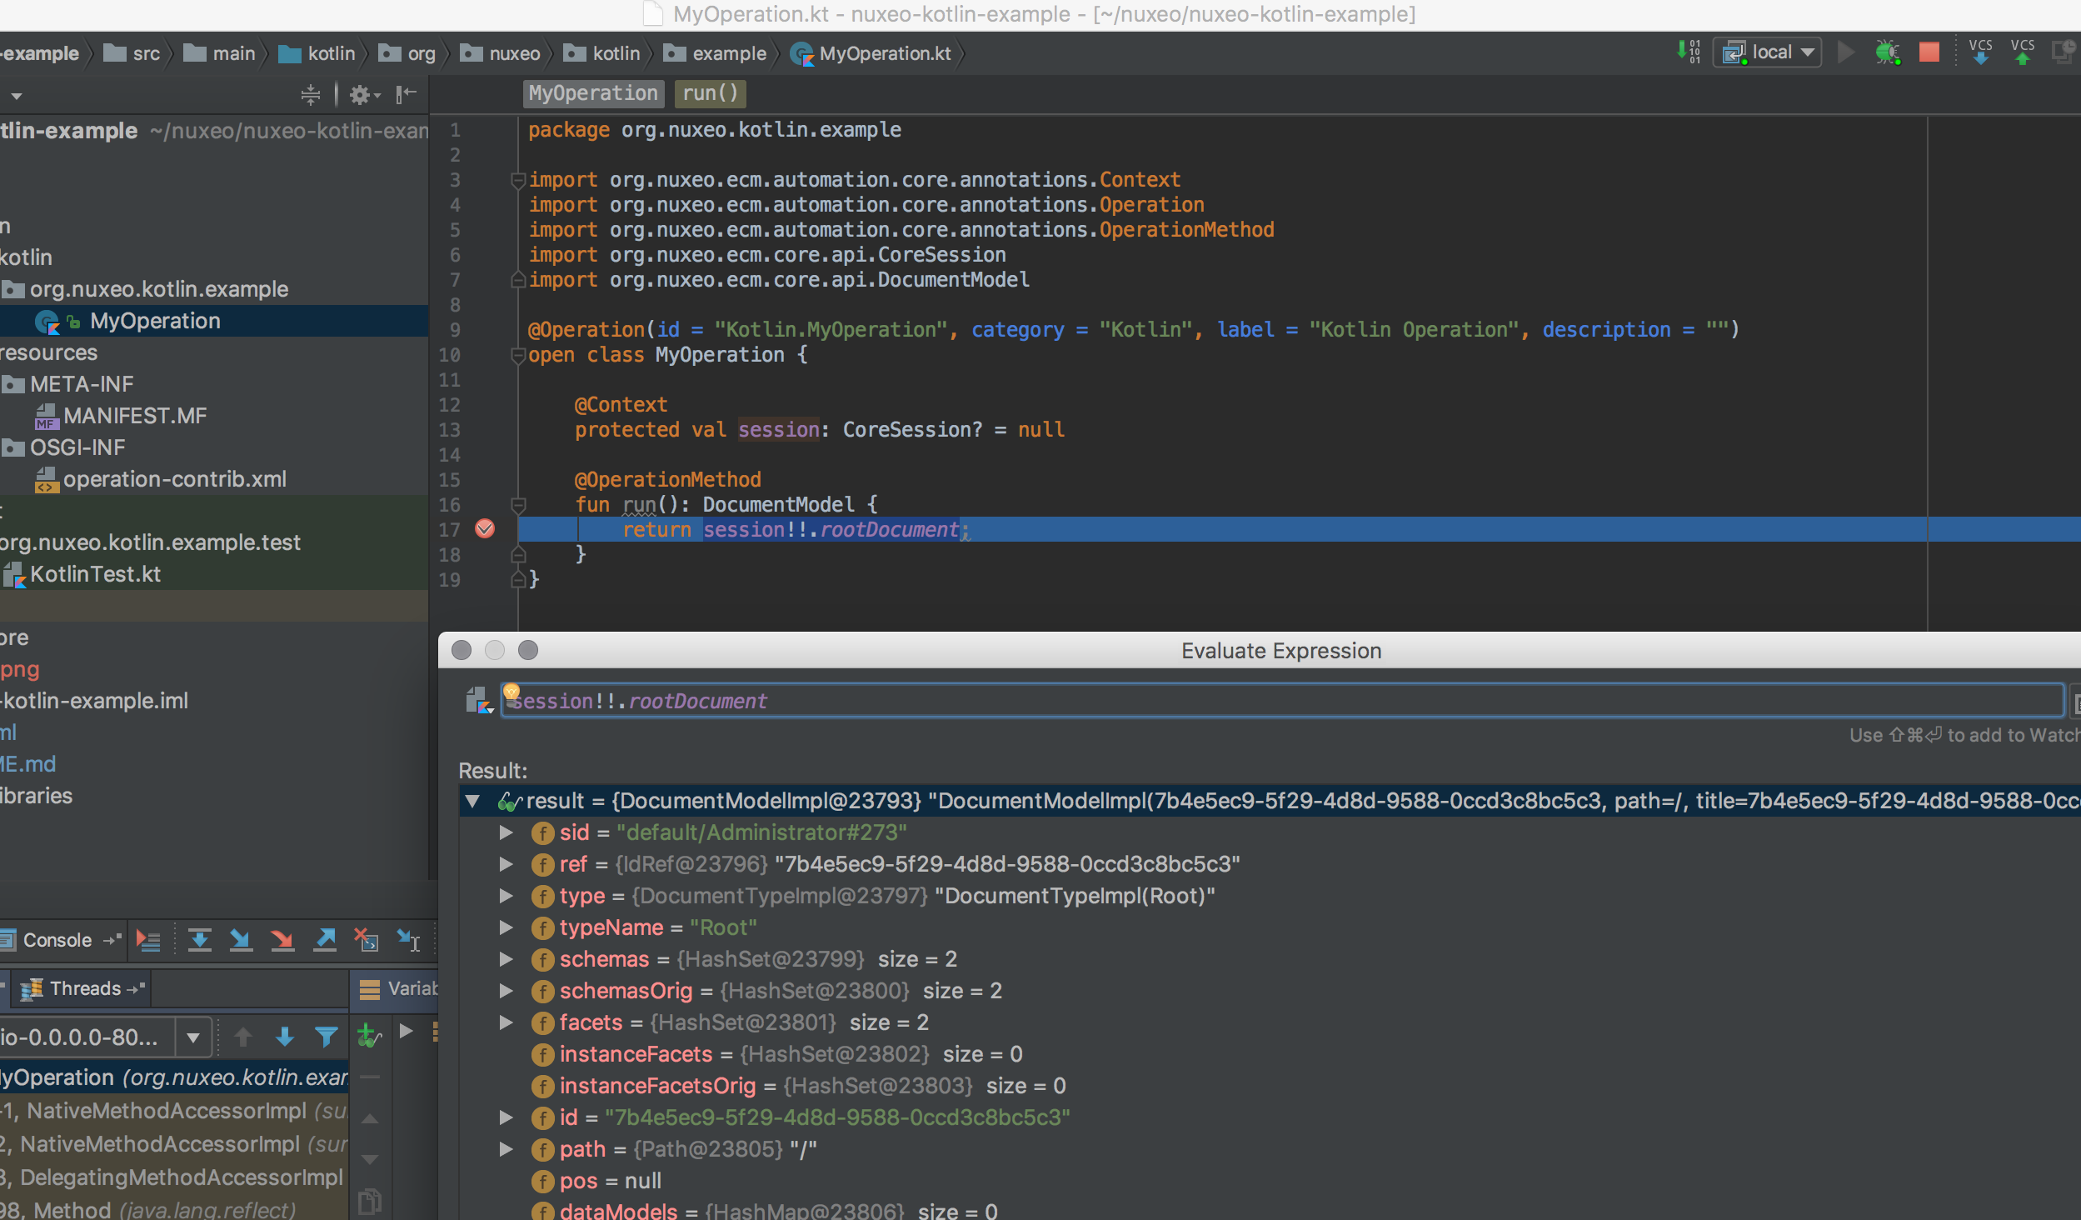Click the VCS Update Project icon
The height and width of the screenshot is (1220, 2081).
[1980, 52]
